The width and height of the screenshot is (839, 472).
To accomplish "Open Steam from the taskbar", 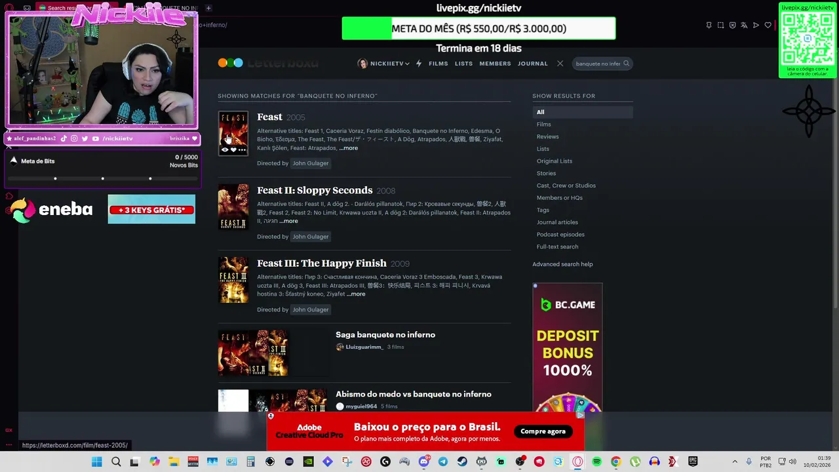I will 462,462.
